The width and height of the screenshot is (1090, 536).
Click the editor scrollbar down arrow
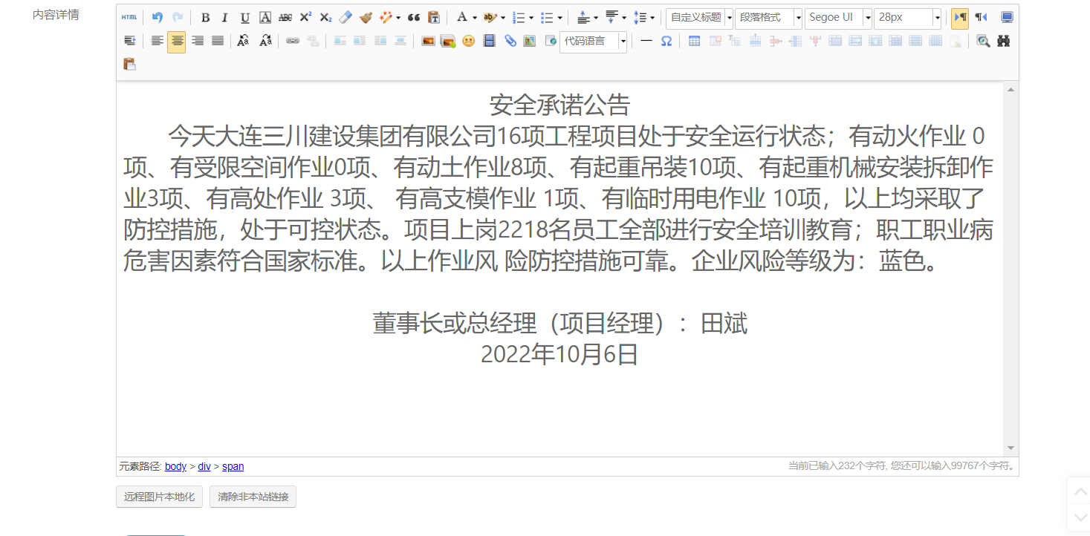pyautogui.click(x=1010, y=448)
